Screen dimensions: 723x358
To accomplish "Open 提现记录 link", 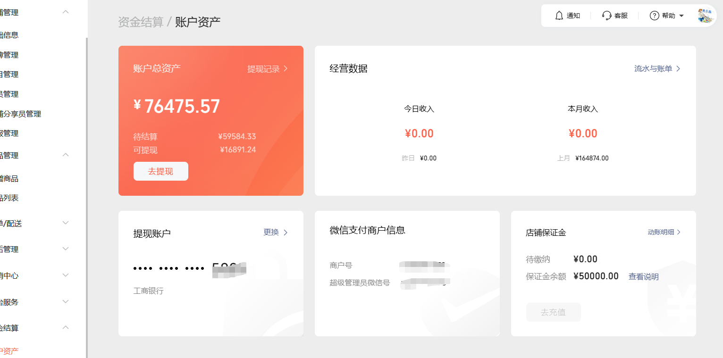I will tap(263, 69).
